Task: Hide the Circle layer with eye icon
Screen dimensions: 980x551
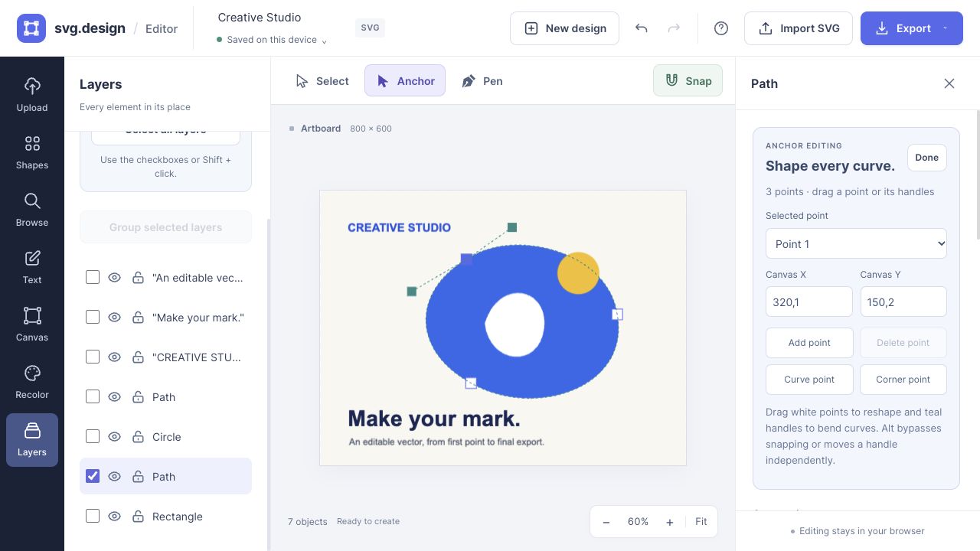Action: (x=115, y=437)
